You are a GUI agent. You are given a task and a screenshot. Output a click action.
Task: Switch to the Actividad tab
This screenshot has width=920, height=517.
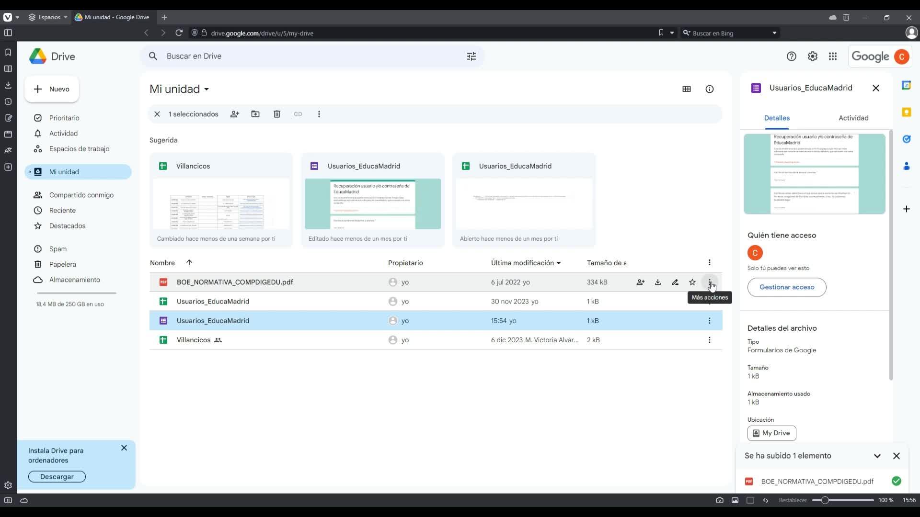853,118
